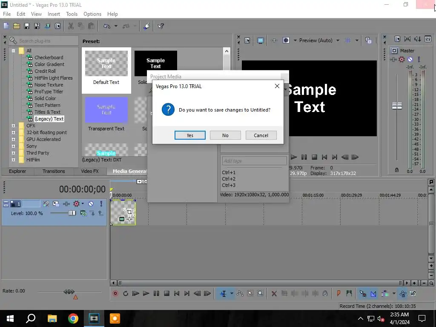Image resolution: width=436 pixels, height=327 pixels.
Task: Toggle Enable Snapping in the timeline toolbar
Action: point(363,293)
